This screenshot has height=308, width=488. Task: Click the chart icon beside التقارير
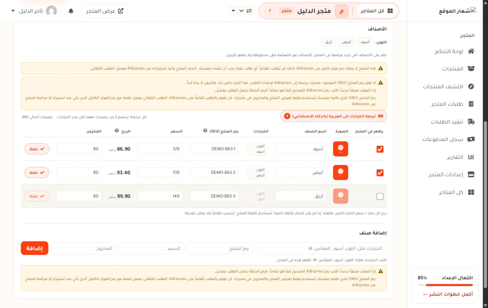tap(471, 157)
